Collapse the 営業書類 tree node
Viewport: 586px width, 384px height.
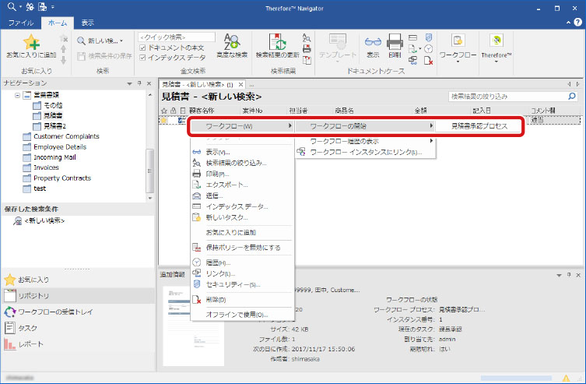coord(17,94)
